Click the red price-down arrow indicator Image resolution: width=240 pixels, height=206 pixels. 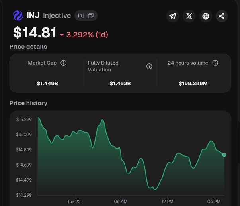(x=62, y=35)
